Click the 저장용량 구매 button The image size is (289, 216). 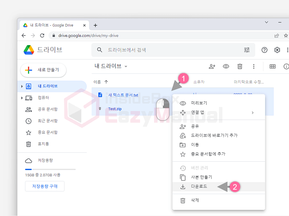click(x=45, y=186)
